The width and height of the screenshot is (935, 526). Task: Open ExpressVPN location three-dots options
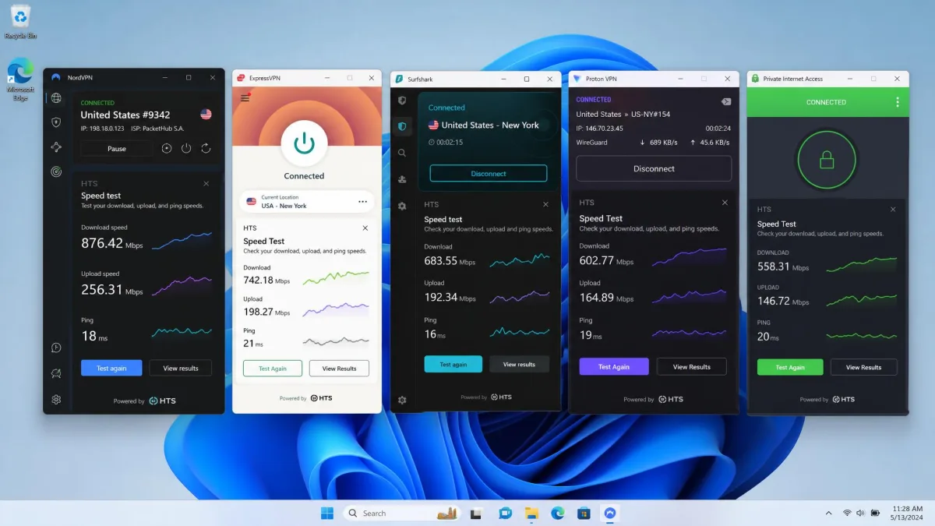(362, 202)
